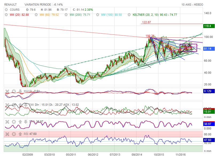
Task: Open the STO panel settings gear
Action: (14, 122)
